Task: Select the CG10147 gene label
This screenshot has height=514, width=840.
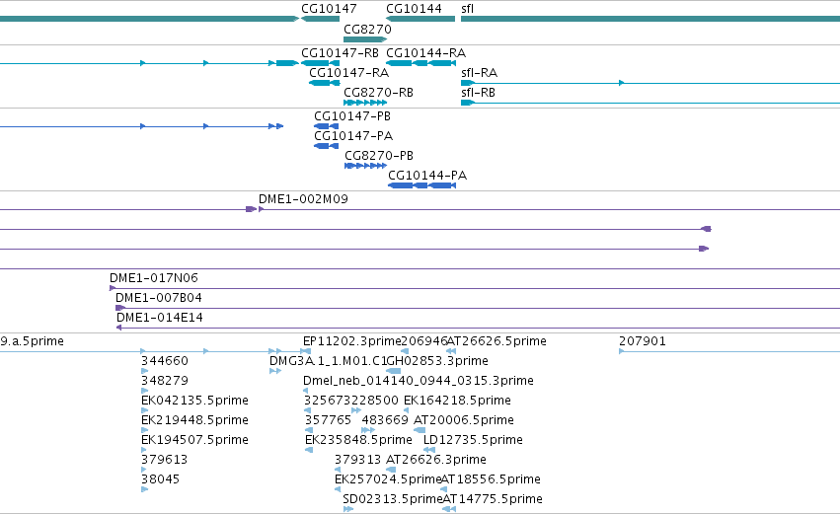Action: pos(329,9)
